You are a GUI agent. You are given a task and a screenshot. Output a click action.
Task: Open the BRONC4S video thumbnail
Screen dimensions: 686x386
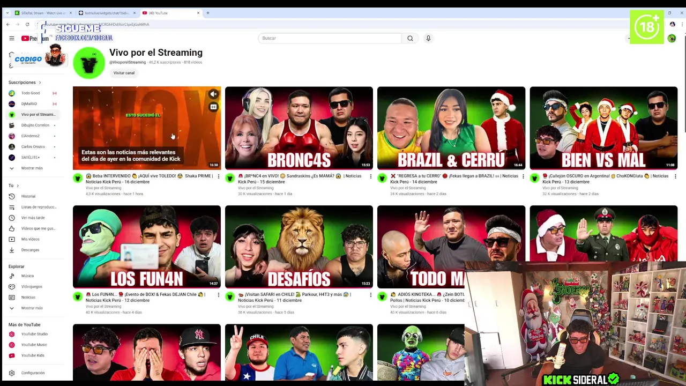299,128
